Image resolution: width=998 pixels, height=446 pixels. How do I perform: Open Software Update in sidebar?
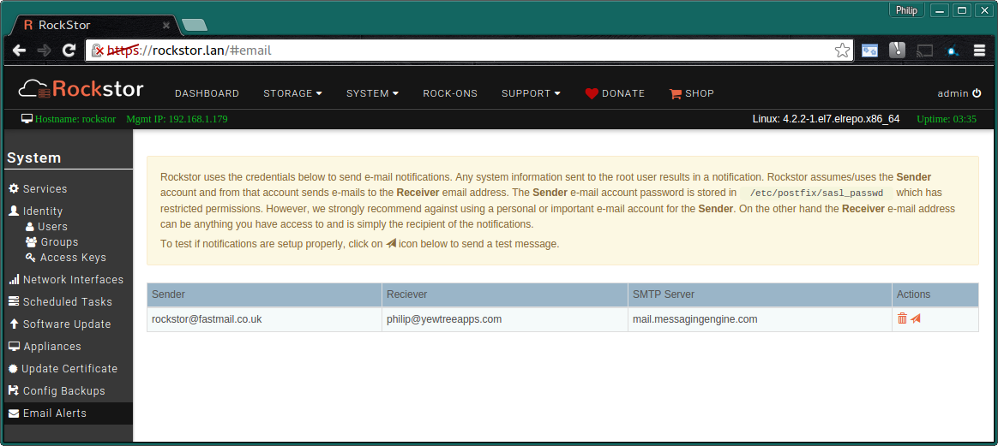coord(59,324)
